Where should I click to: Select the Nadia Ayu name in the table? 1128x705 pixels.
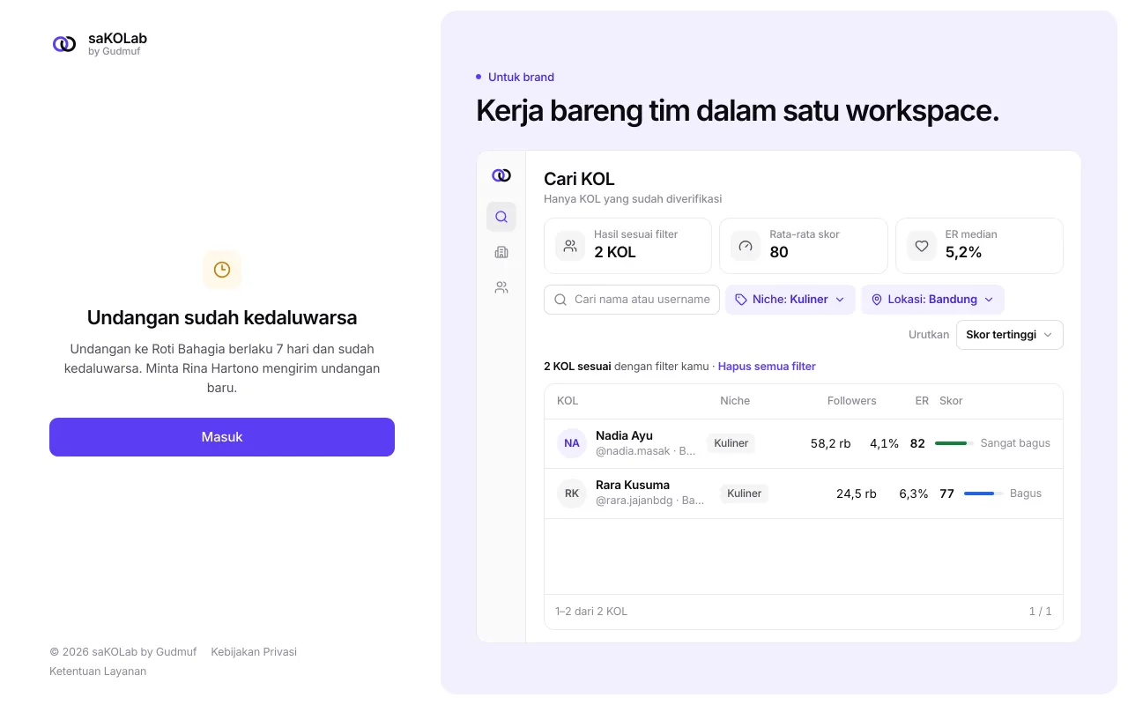click(x=624, y=435)
